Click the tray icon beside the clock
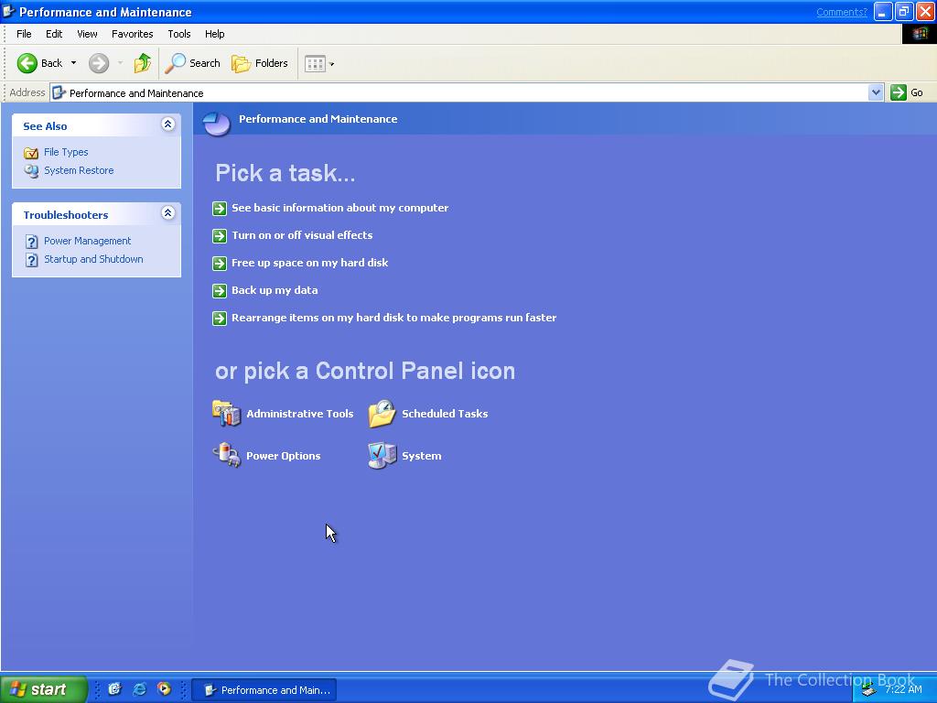Screen dimensions: 937x703 coord(869,690)
